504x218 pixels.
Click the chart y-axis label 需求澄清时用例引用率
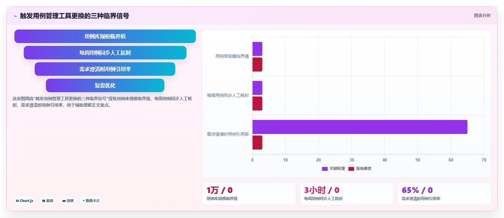coord(228,134)
